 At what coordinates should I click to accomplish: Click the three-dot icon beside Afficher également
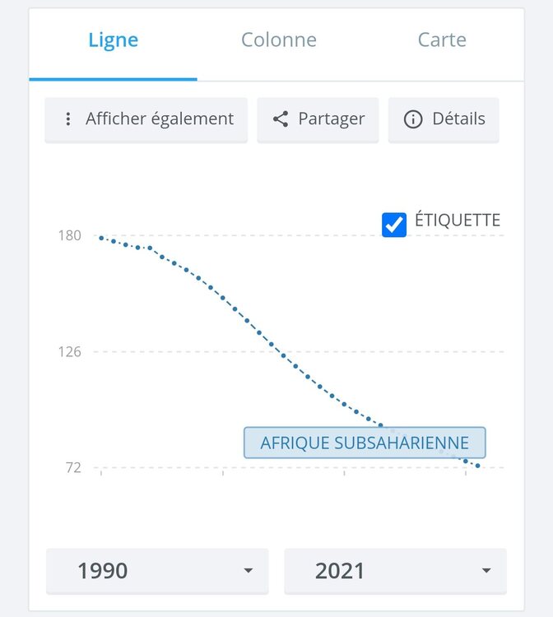(x=67, y=119)
